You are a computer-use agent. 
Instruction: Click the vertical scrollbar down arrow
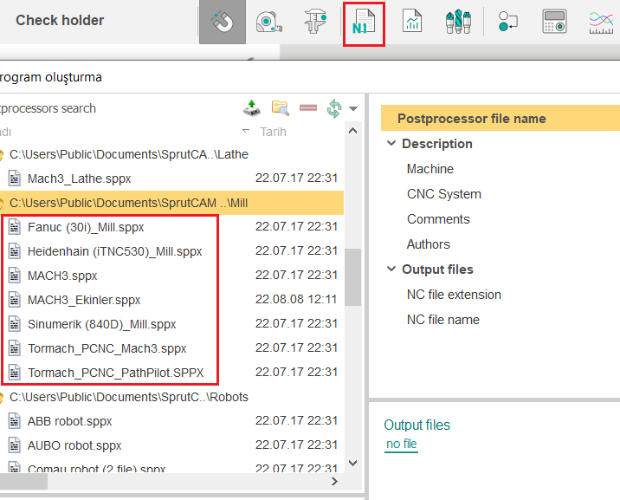tap(352, 464)
